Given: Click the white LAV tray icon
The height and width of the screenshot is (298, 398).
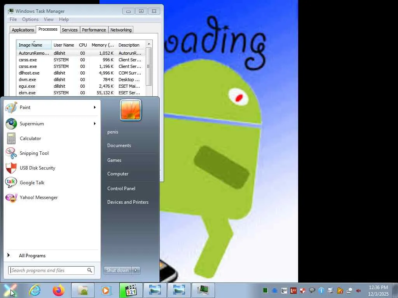Looking at the screenshot, I should pyautogui.click(x=284, y=290).
